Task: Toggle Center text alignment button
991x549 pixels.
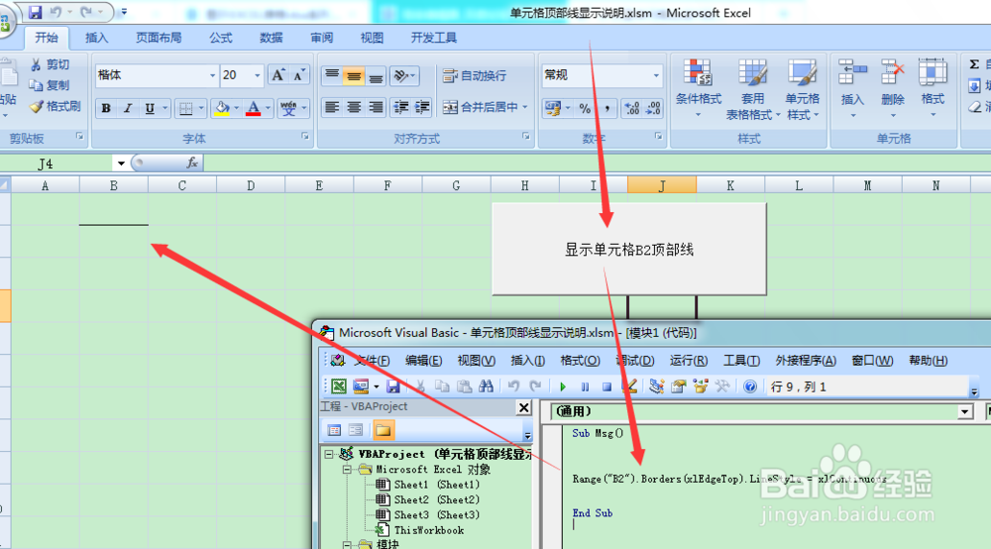Action: (354, 107)
